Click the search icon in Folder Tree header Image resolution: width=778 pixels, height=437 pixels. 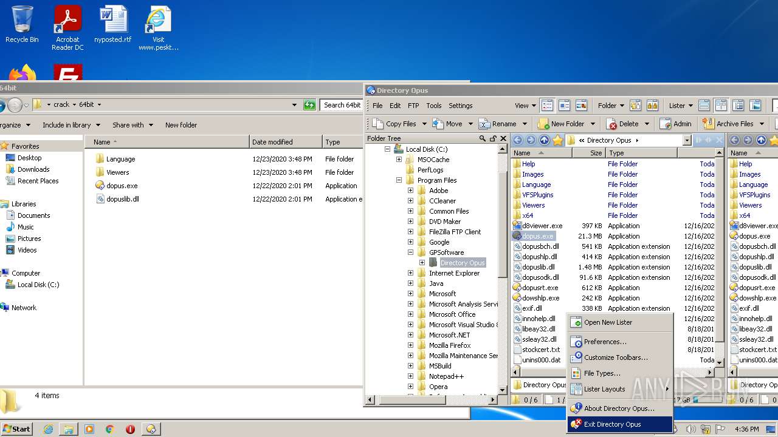483,138
